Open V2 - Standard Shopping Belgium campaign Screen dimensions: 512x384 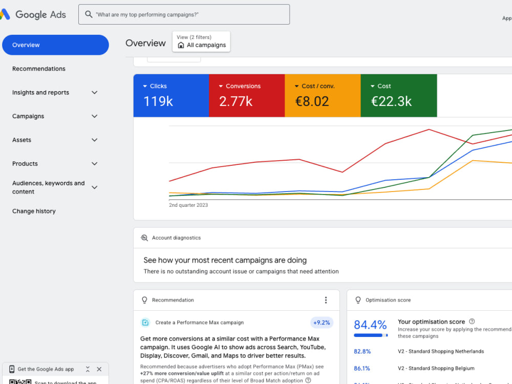pyautogui.click(x=436, y=368)
